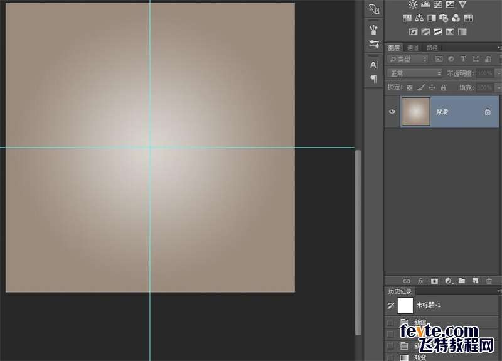Open the fill 填充 slider arrow
The width and height of the screenshot is (502, 361).
coord(498,87)
